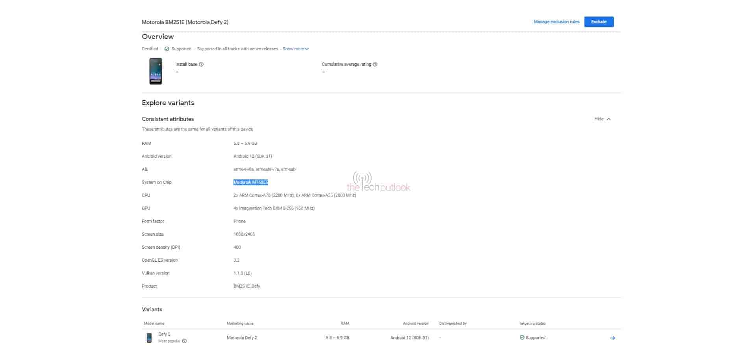Click the Targeting status Supported check icon
The image size is (756, 362).
tap(522, 338)
